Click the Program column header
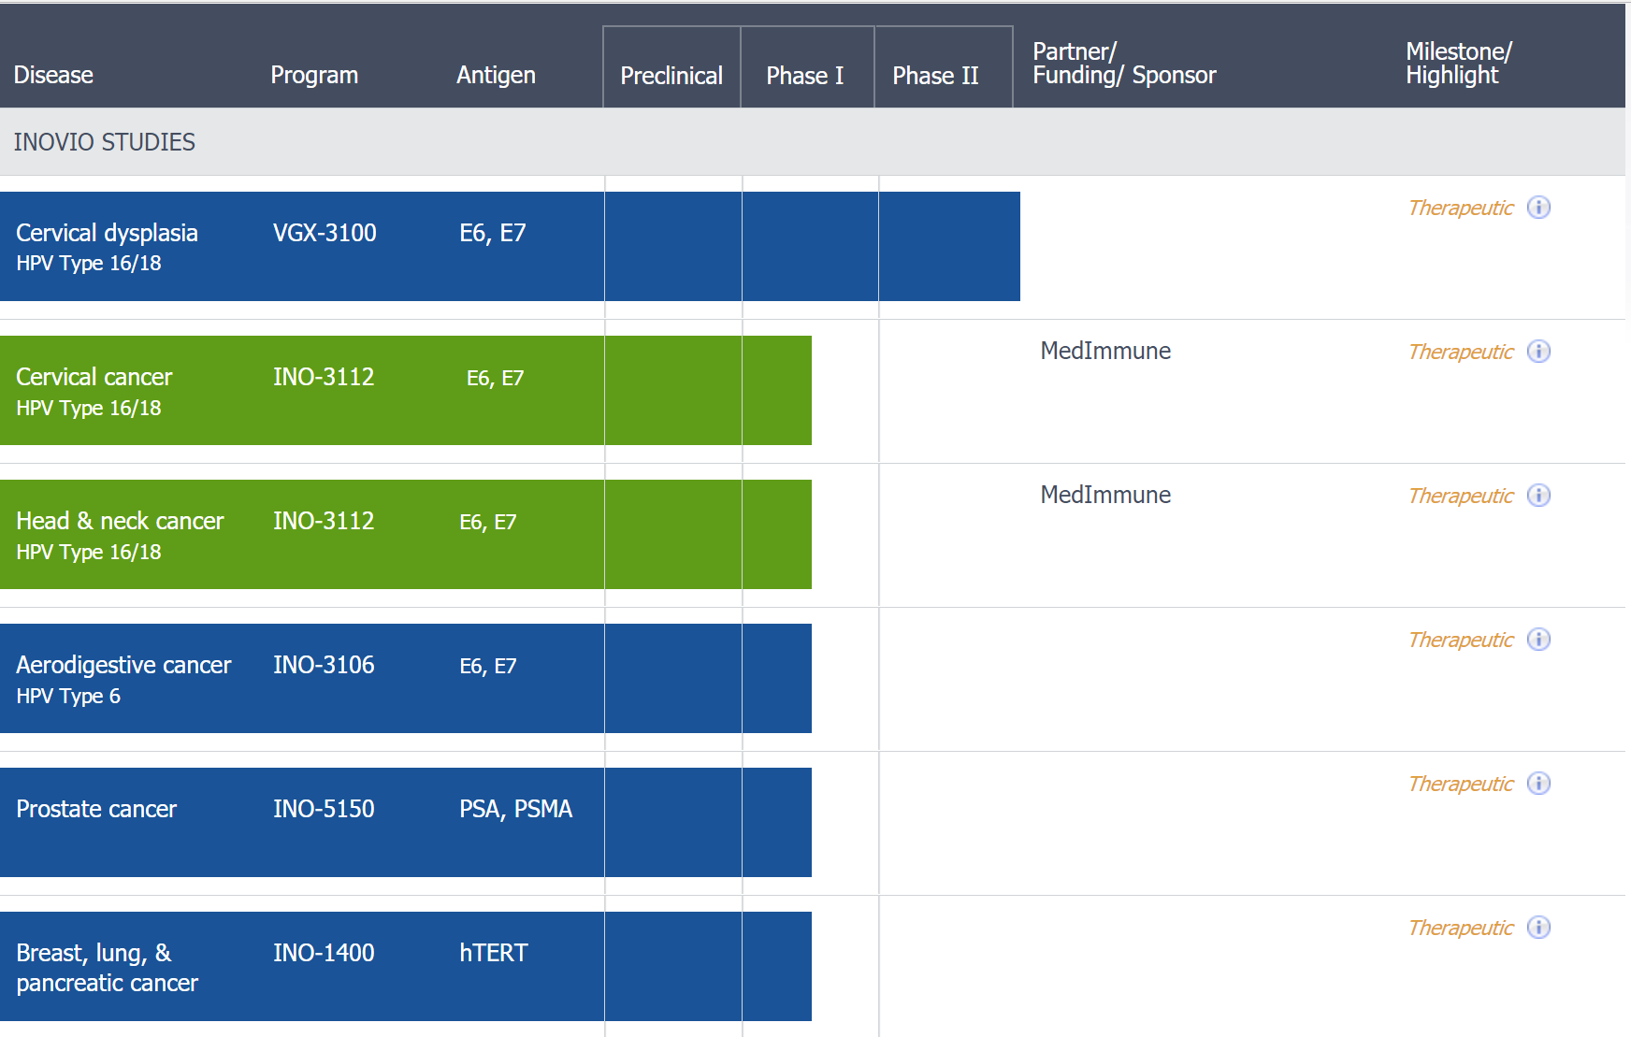 point(314,75)
